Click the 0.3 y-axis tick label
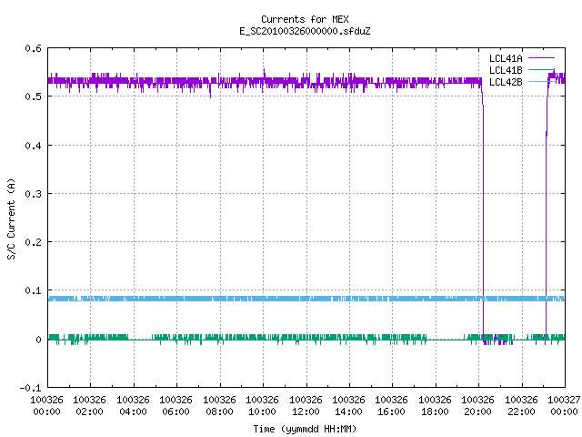 click(33, 194)
